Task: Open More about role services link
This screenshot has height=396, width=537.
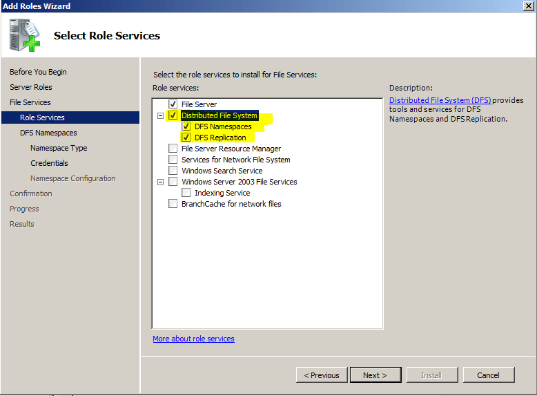Action: [193, 339]
